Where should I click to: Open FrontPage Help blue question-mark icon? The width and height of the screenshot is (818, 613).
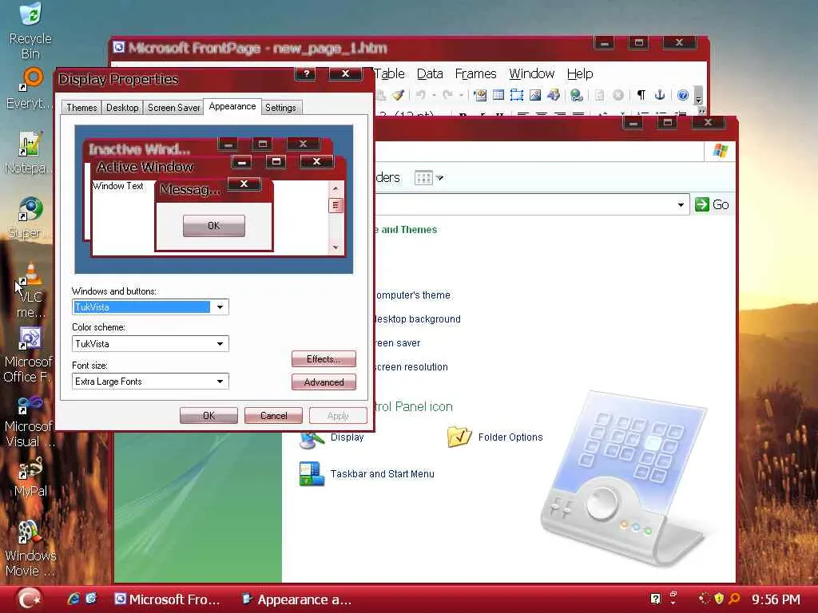coord(682,95)
